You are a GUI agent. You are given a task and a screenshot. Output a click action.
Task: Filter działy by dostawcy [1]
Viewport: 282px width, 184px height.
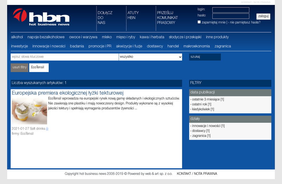(201, 131)
